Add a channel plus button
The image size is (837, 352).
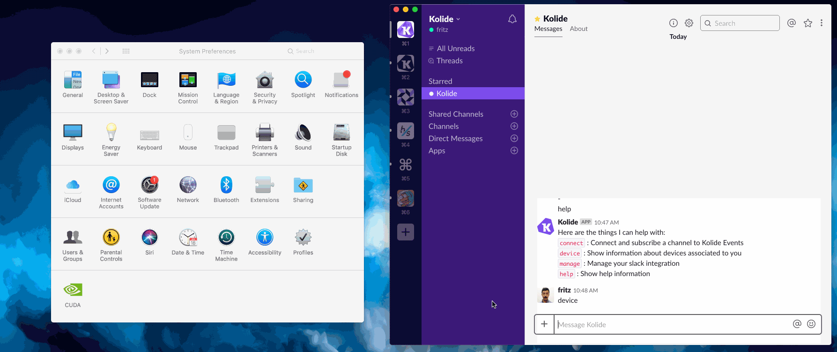click(514, 126)
